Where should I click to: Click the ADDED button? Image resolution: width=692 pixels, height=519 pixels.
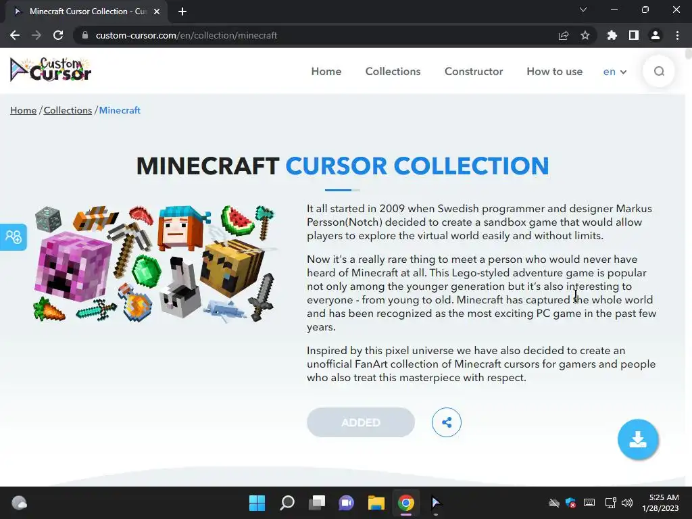[x=361, y=422]
